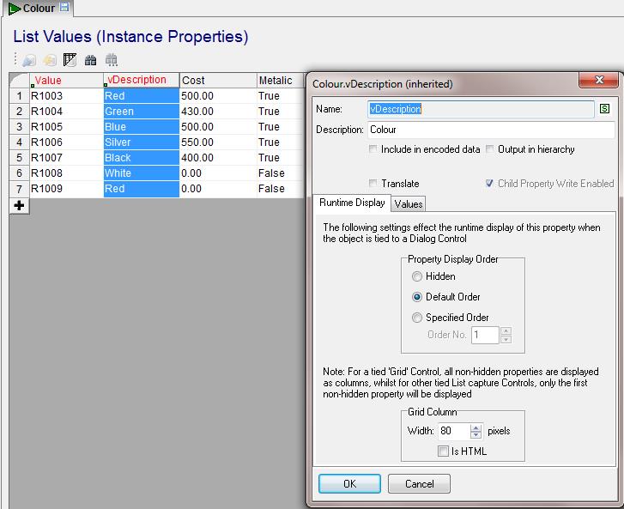The image size is (624, 509).
Task: Check Include in encoded data
Action: click(x=373, y=149)
